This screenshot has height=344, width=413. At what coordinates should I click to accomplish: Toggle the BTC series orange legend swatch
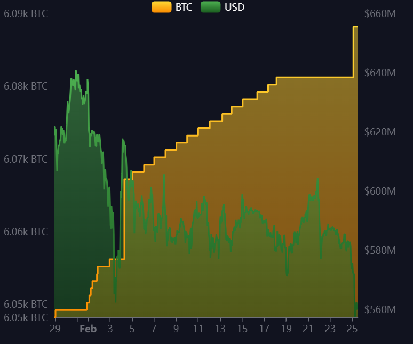(161, 7)
